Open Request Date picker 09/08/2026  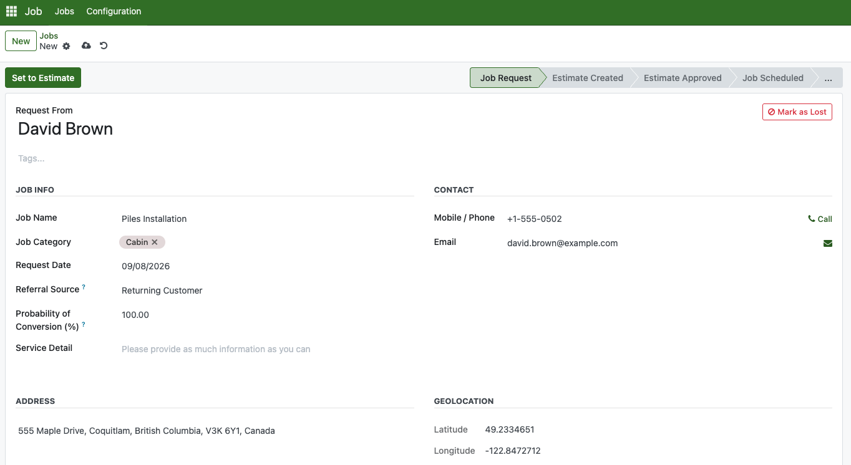(x=266, y=266)
